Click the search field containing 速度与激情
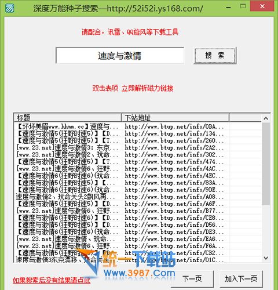The image size is (278, 290). pyautogui.click(x=120, y=56)
